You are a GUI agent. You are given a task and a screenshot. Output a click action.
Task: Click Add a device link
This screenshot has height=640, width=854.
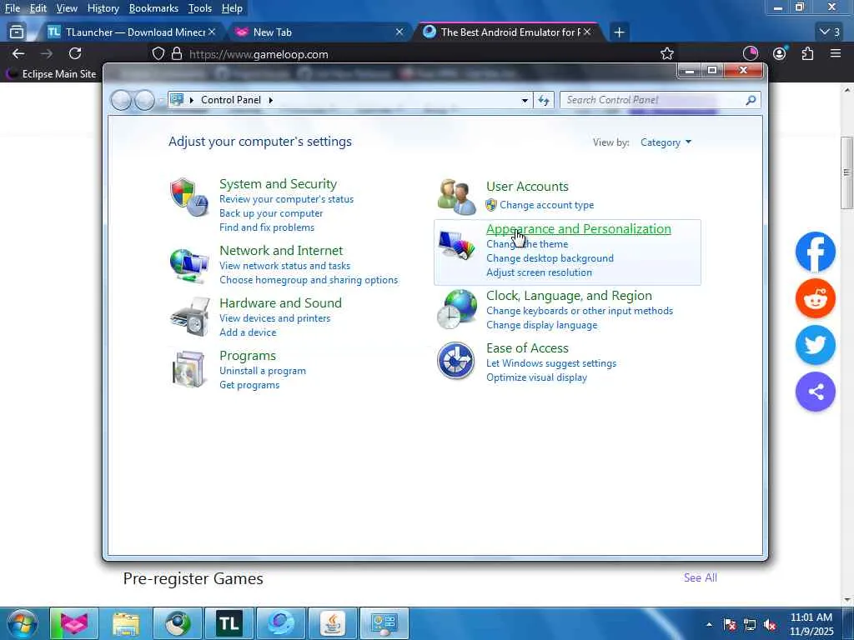tap(248, 332)
